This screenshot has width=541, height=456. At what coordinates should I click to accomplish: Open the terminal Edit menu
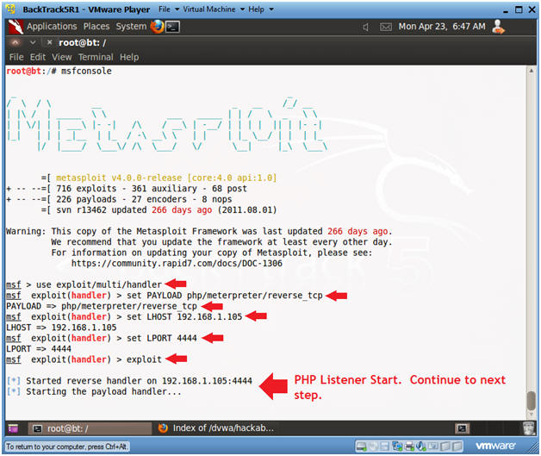[38, 57]
